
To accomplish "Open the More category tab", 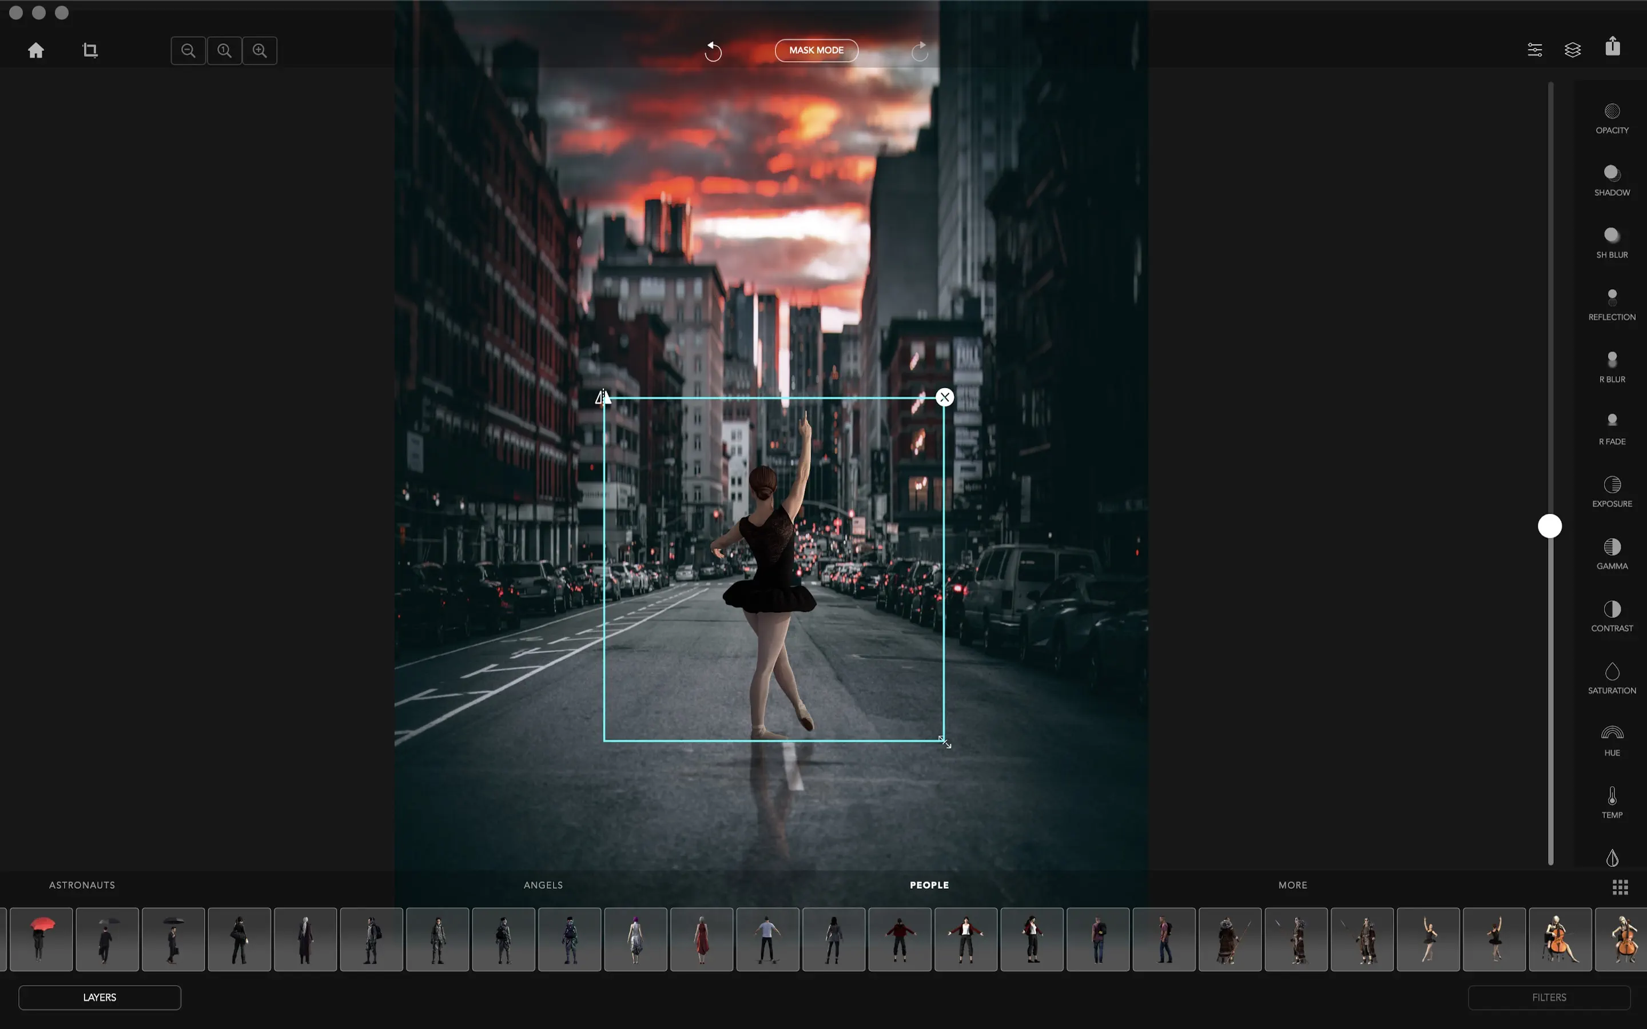I will pos(1292,885).
